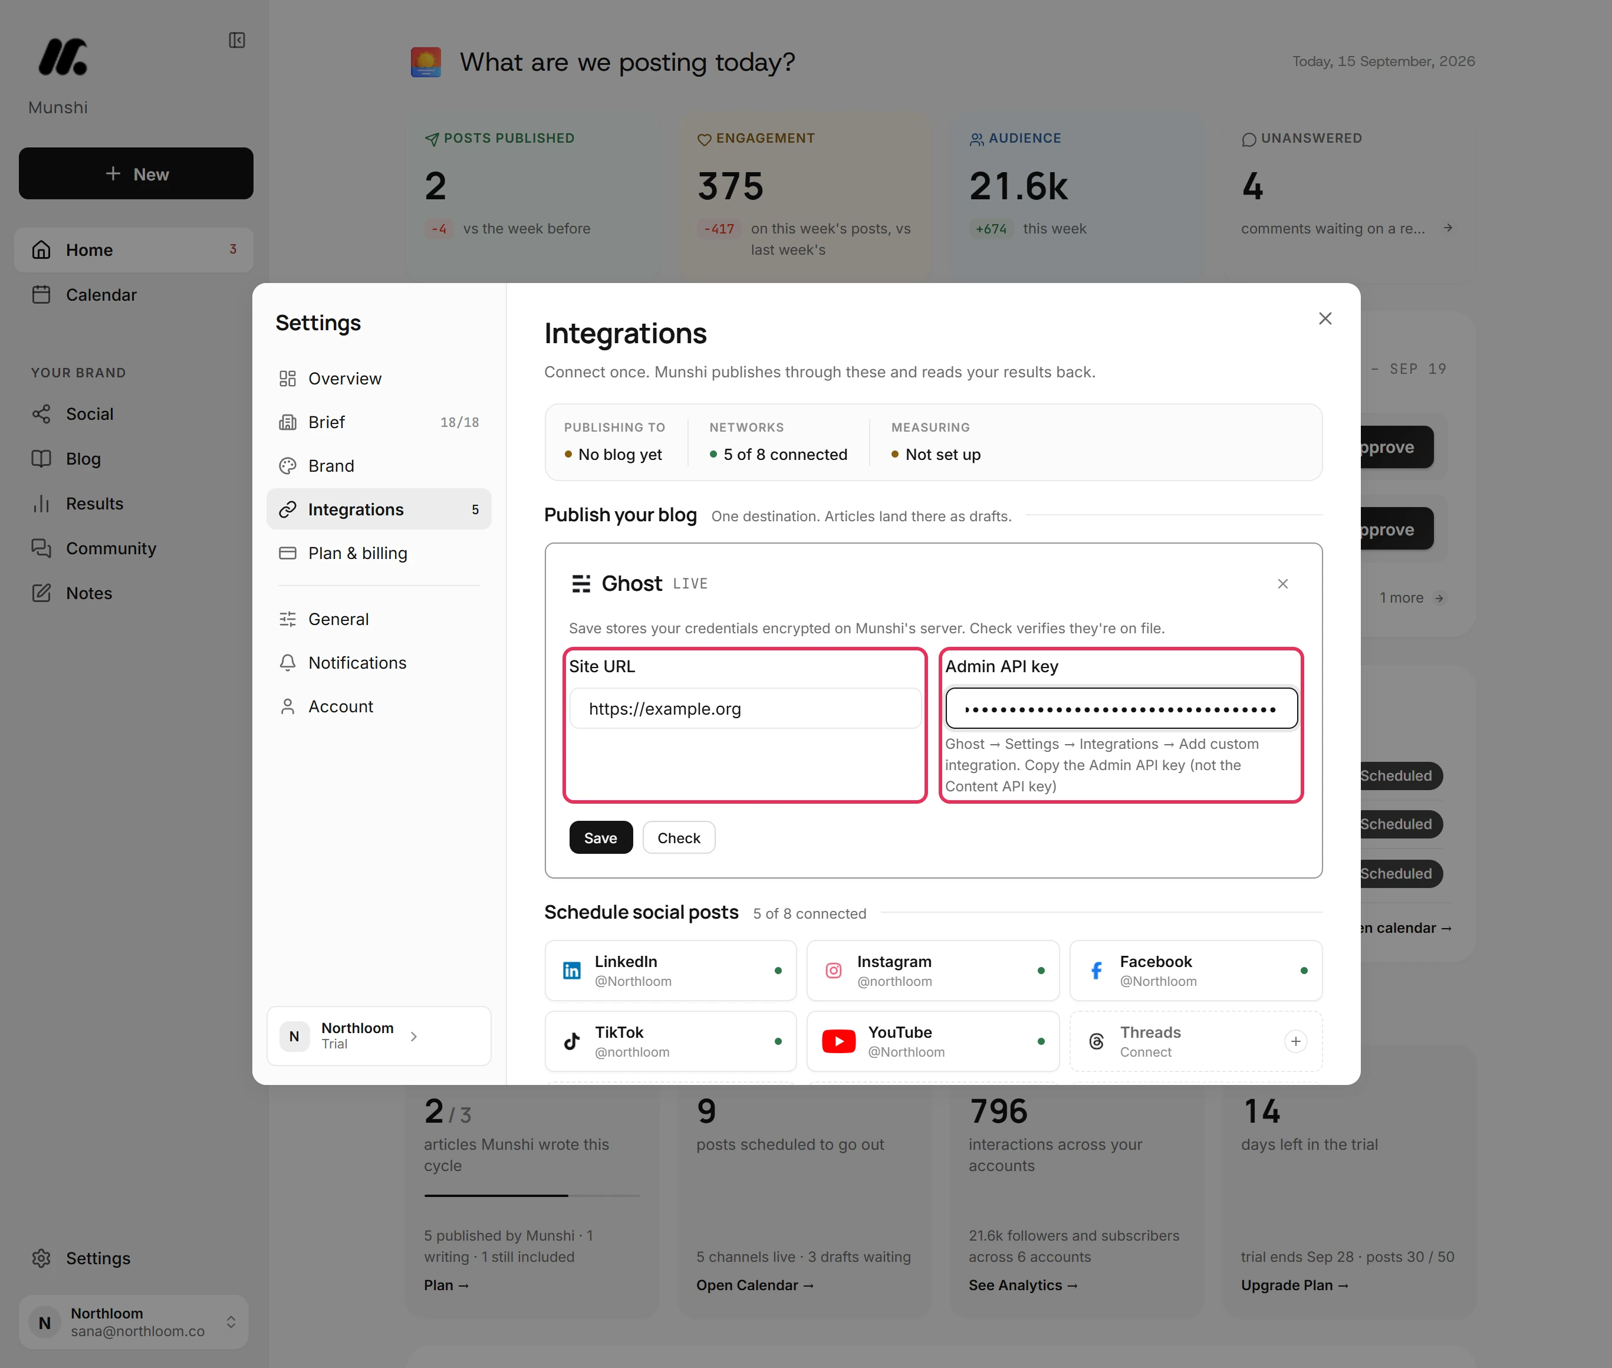
Task: Connect Threads with the plus icon
Action: (1295, 1041)
